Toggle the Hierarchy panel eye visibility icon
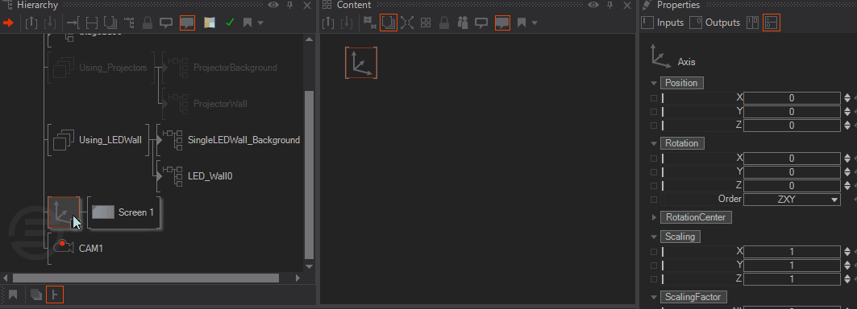The width and height of the screenshot is (857, 309). (x=272, y=5)
